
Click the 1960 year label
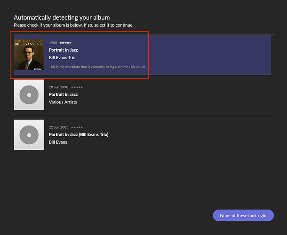point(53,43)
